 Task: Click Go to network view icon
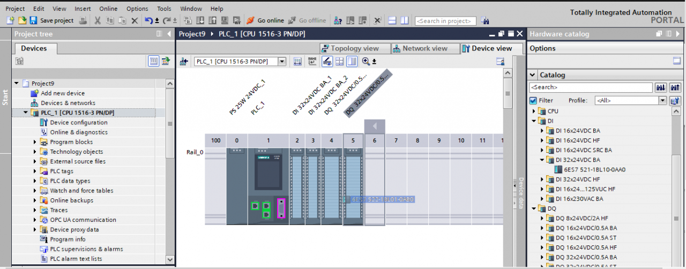point(183,62)
